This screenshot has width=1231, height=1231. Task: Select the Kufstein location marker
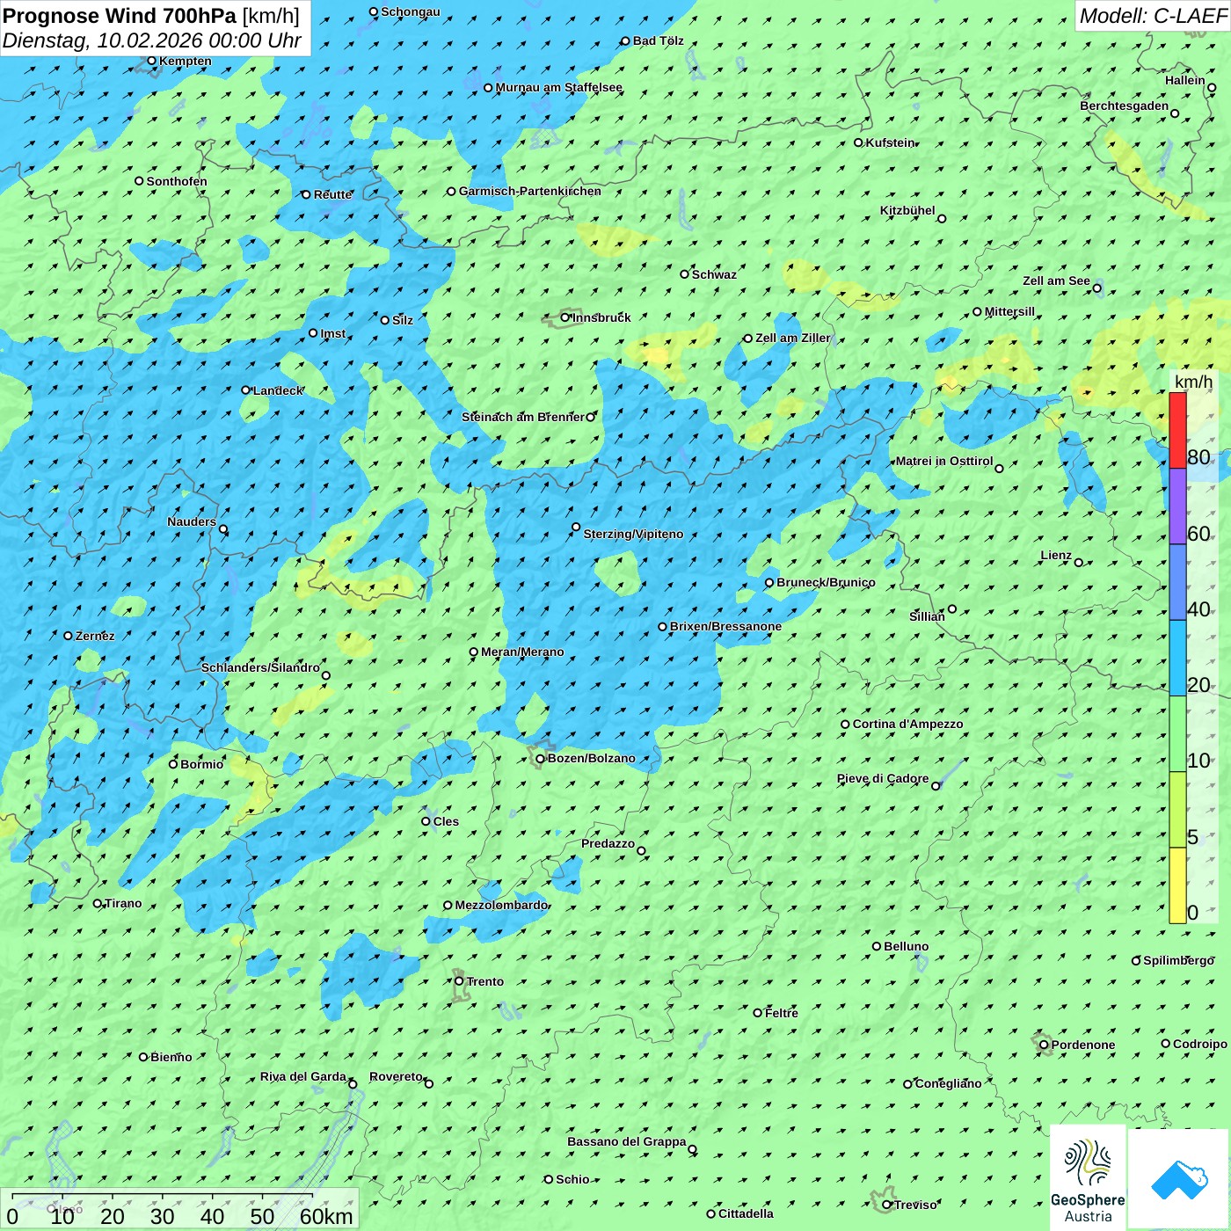859,142
